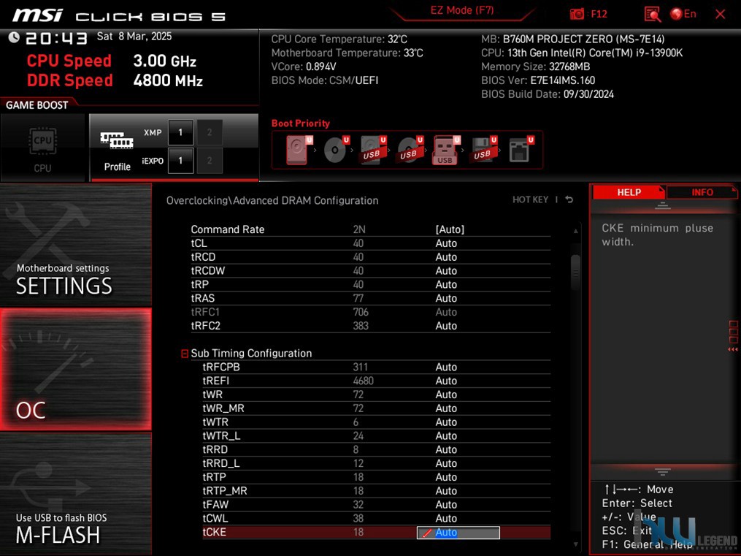The height and width of the screenshot is (556, 741).
Task: Select the tCKE Auto input field
Action: pos(458,533)
